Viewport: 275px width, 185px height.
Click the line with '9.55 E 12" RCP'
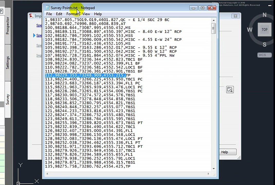(111, 48)
